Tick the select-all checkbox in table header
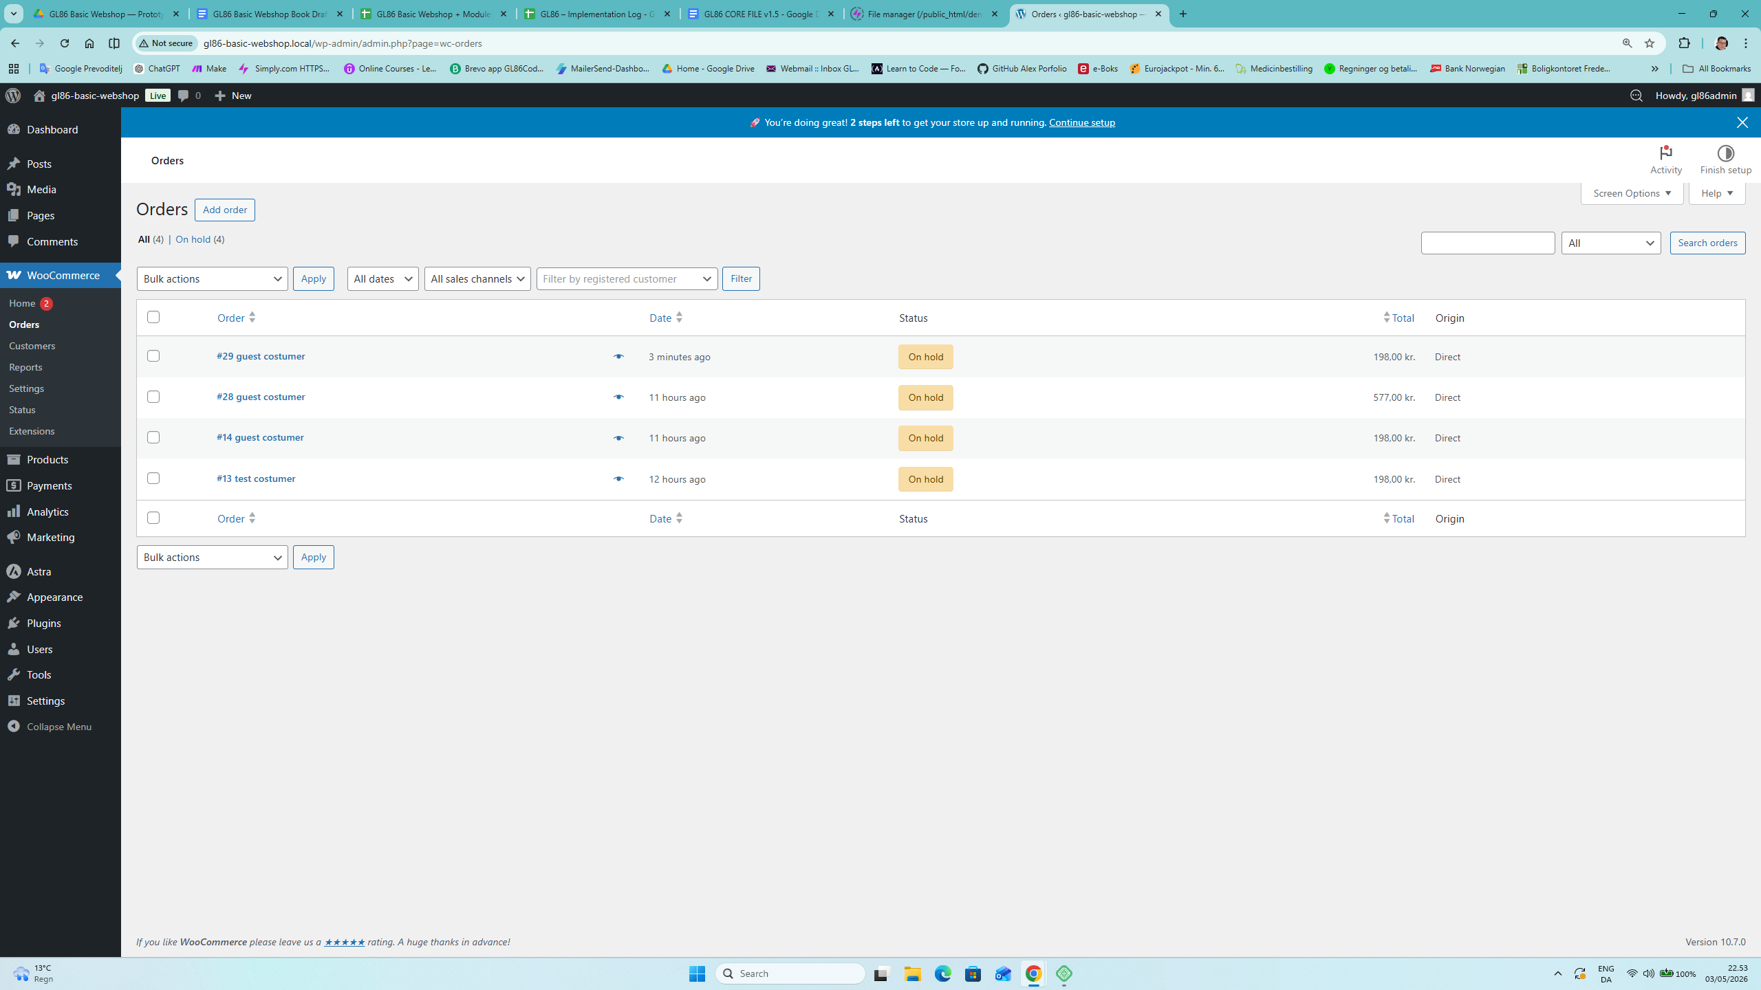The image size is (1761, 990). pos(153,317)
